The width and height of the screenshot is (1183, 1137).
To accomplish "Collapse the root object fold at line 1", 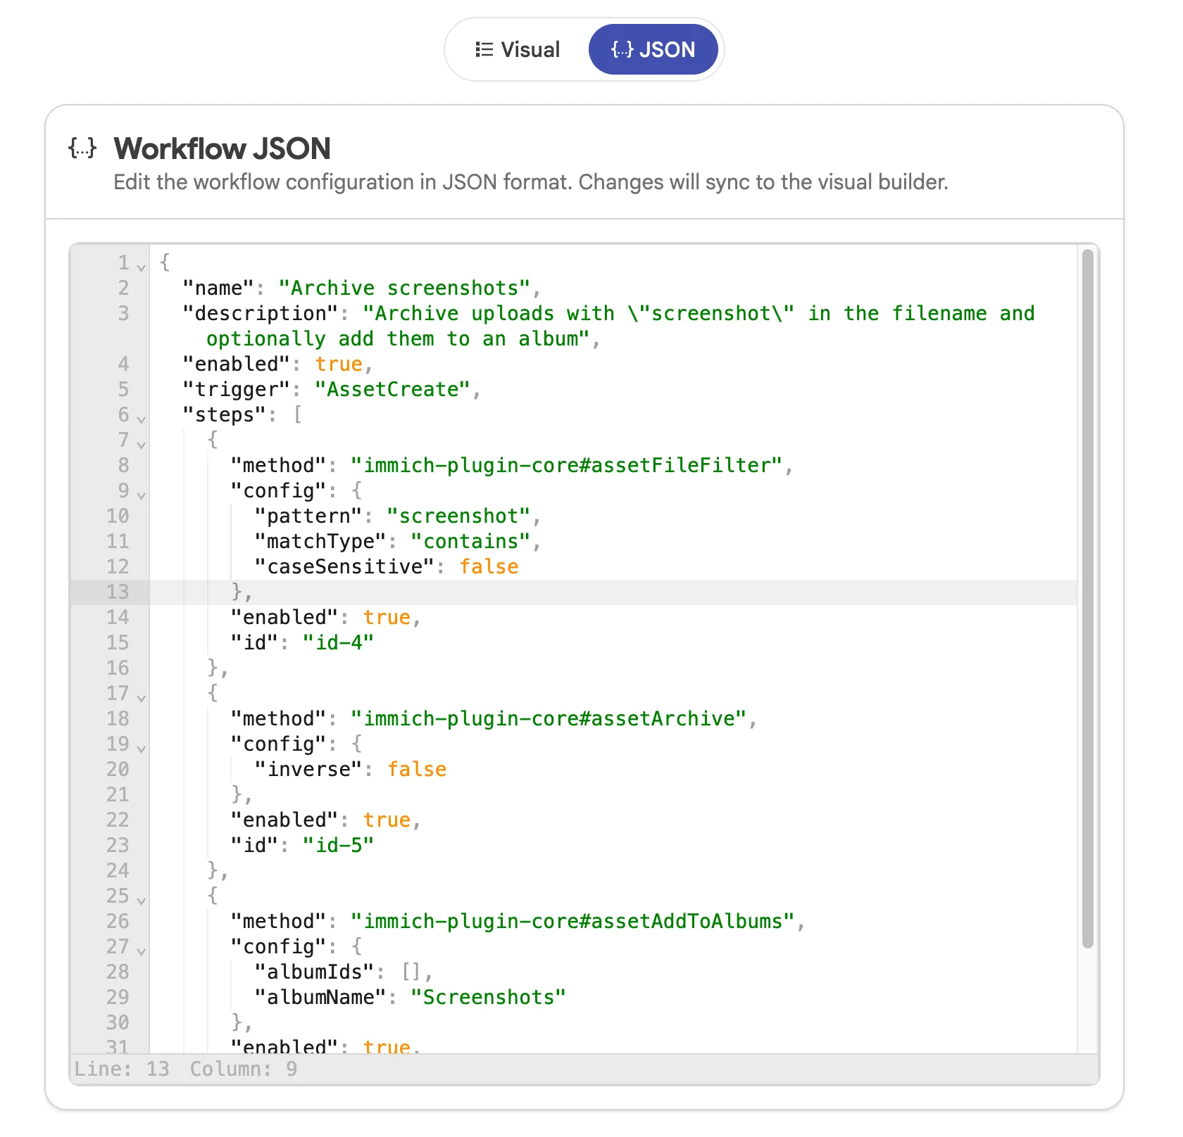I will click(x=142, y=267).
